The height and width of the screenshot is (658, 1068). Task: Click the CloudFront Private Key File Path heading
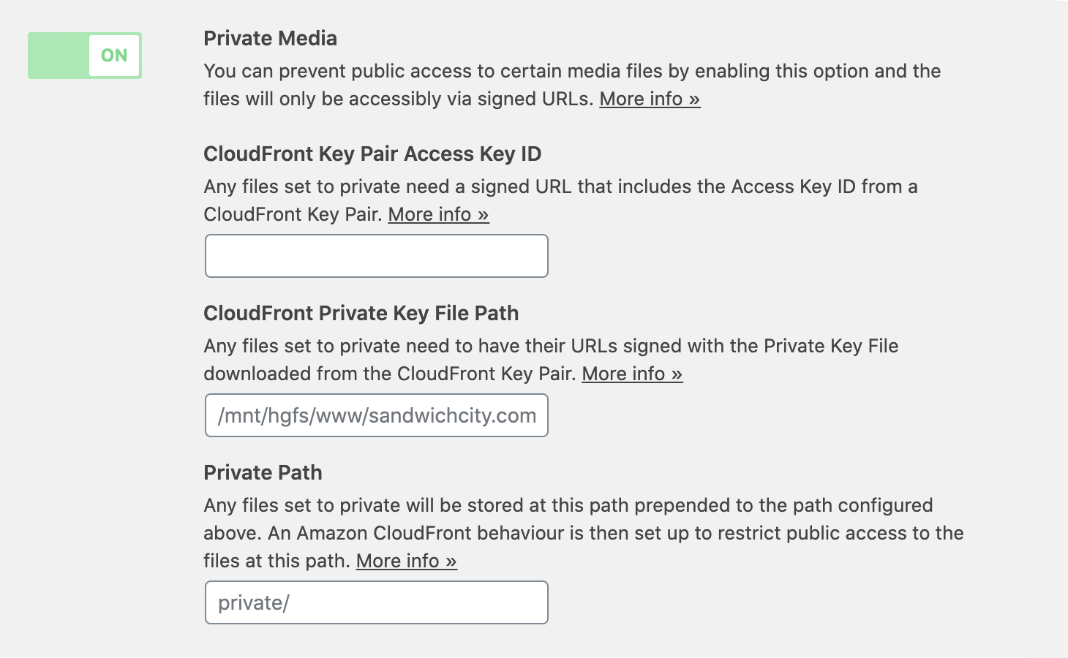tap(361, 313)
